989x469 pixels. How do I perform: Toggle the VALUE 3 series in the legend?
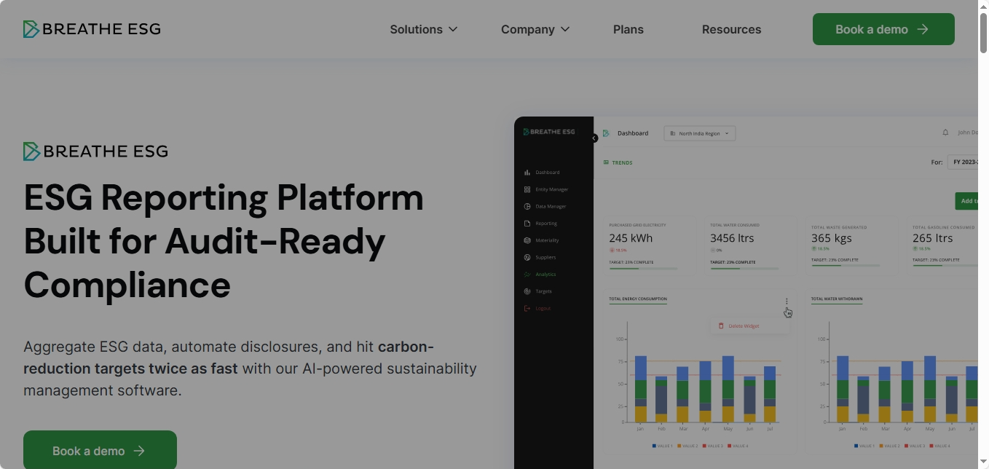(x=714, y=445)
